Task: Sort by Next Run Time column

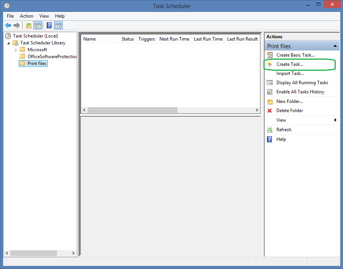Action: pyautogui.click(x=174, y=39)
